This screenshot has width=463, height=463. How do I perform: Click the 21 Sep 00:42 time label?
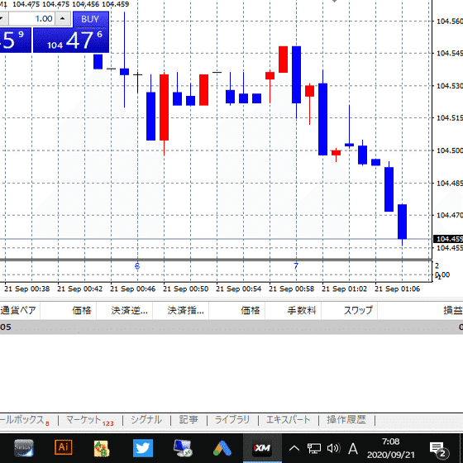pos(79,289)
